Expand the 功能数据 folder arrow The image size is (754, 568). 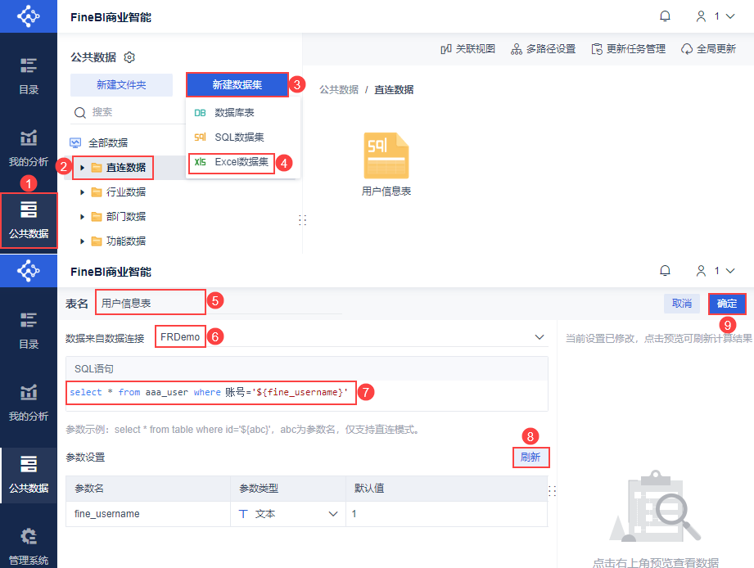(82, 241)
